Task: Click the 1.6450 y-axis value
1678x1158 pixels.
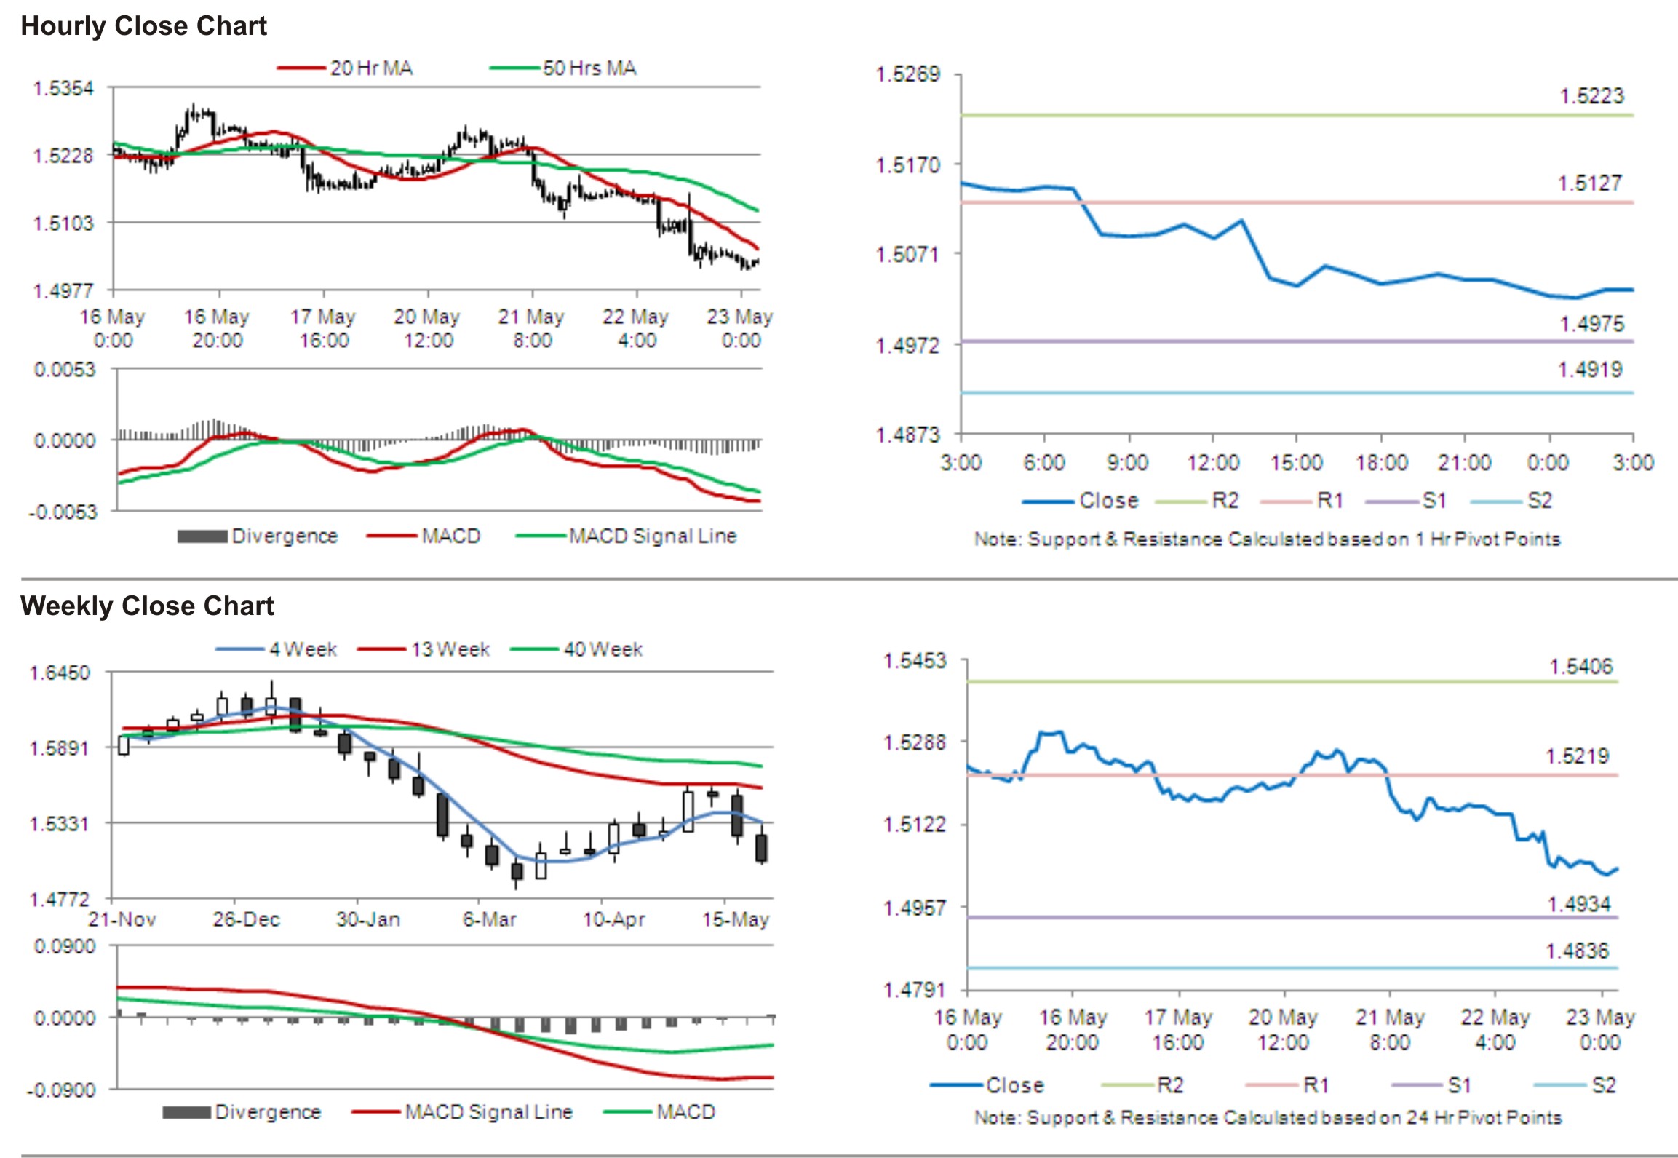Action: click(60, 673)
